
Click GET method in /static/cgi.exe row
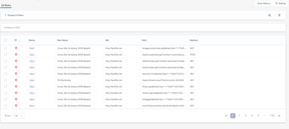[x=192, y=93]
